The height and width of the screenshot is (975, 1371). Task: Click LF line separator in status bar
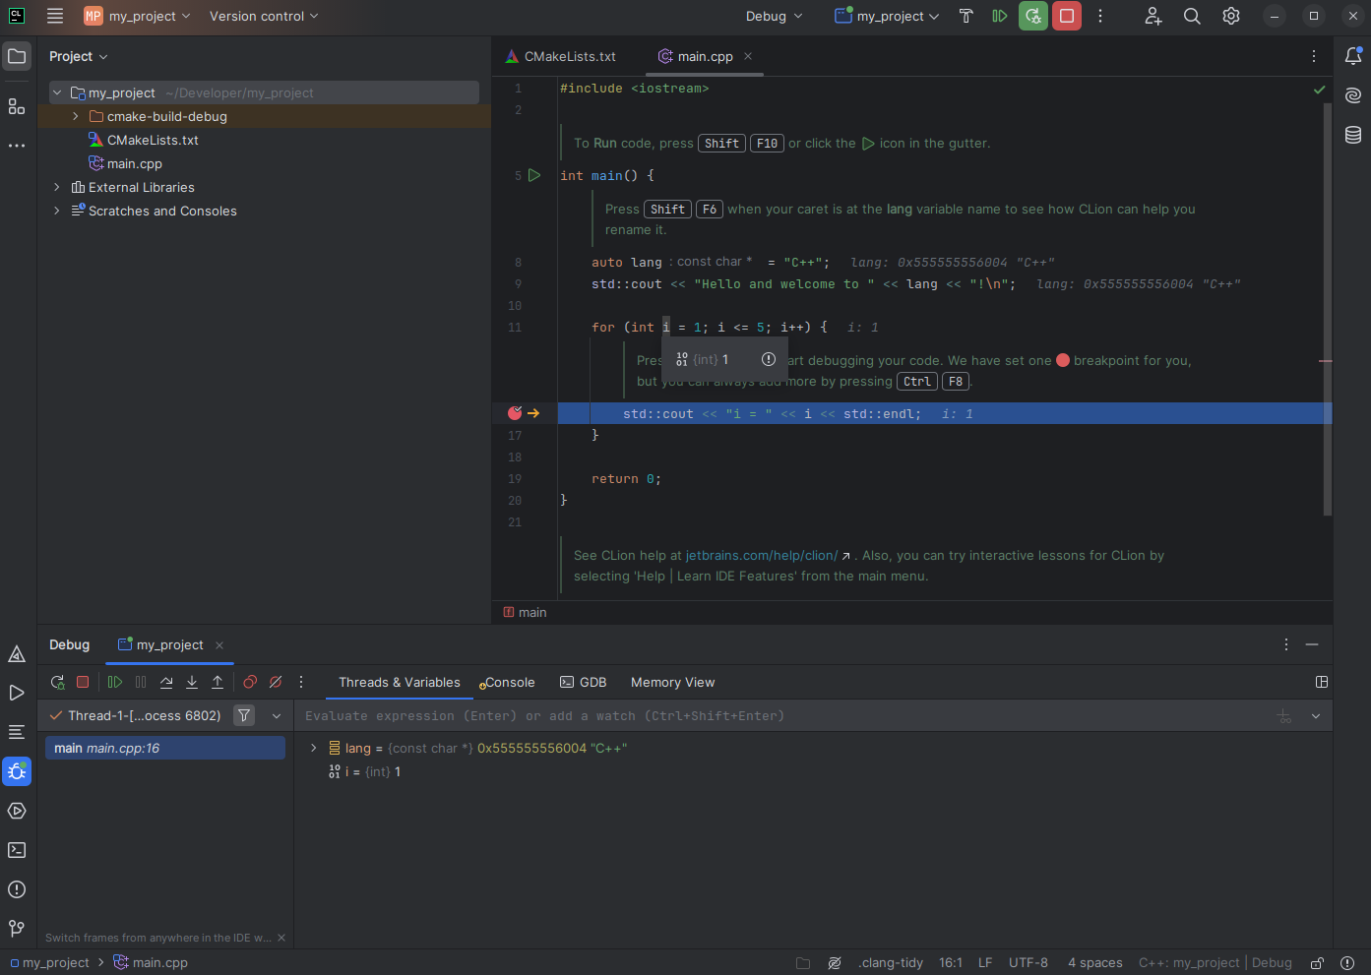click(x=985, y=963)
